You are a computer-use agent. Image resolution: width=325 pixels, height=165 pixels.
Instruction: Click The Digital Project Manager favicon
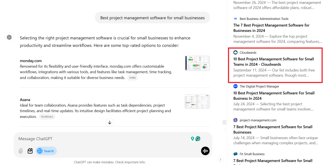click(x=235, y=86)
